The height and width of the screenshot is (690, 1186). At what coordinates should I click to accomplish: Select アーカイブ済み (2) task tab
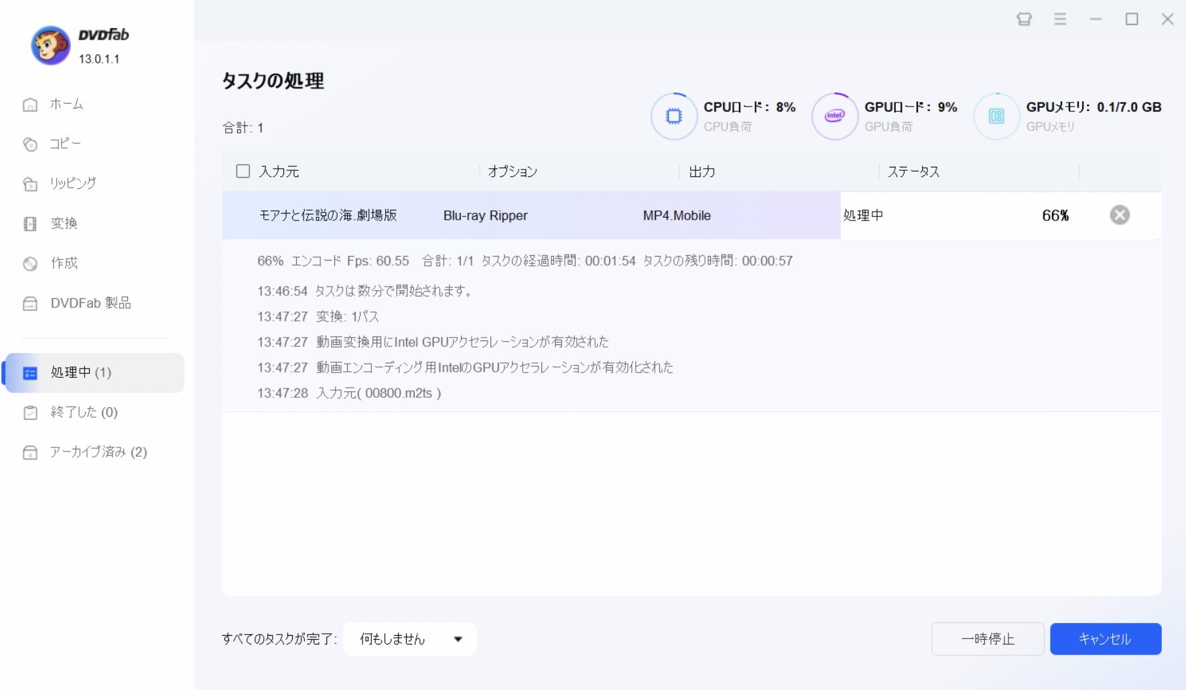[x=98, y=453]
